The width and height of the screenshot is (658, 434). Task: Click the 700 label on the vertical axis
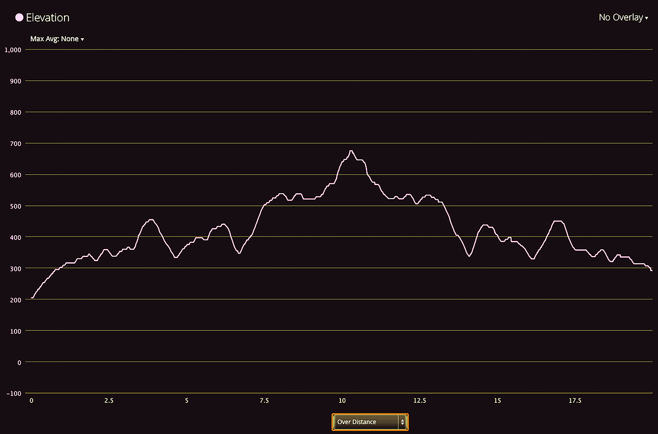pyautogui.click(x=16, y=144)
